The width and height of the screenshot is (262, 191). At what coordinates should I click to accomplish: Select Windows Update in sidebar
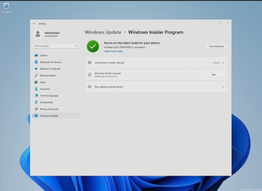tap(56, 116)
